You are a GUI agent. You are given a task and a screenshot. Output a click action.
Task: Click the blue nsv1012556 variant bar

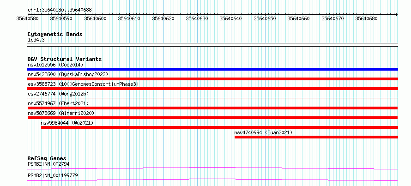212,69
